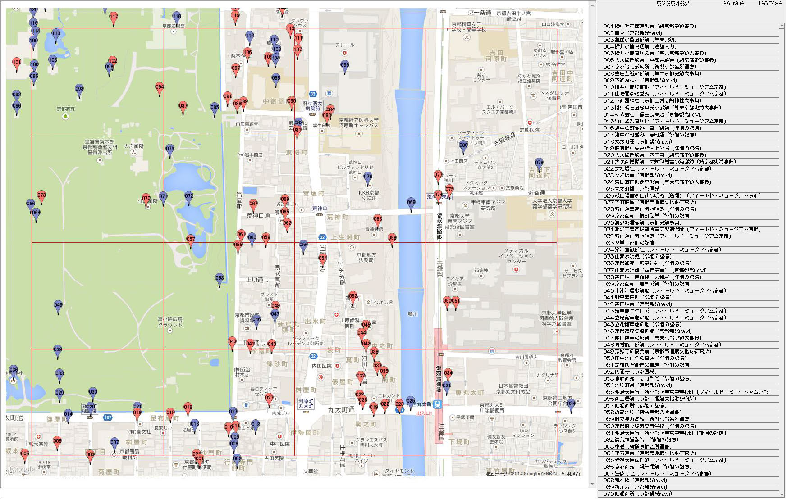
Task: Click red map marker 018
Action: point(188,409)
